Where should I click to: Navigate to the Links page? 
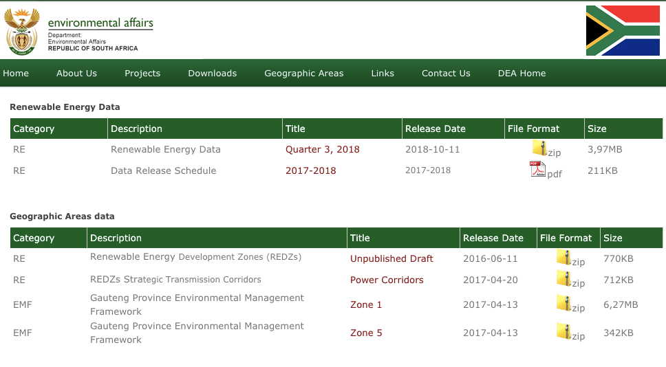[383, 74]
